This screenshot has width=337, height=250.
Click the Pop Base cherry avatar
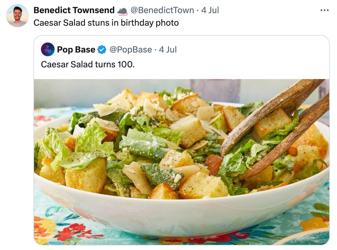[48, 49]
